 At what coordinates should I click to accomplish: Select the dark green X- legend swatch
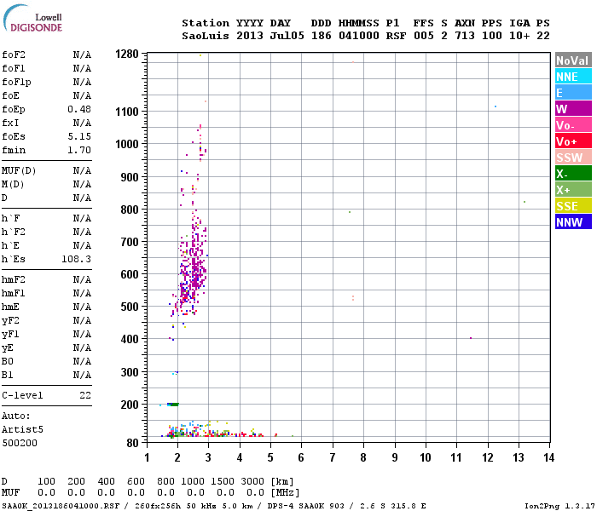coord(573,174)
